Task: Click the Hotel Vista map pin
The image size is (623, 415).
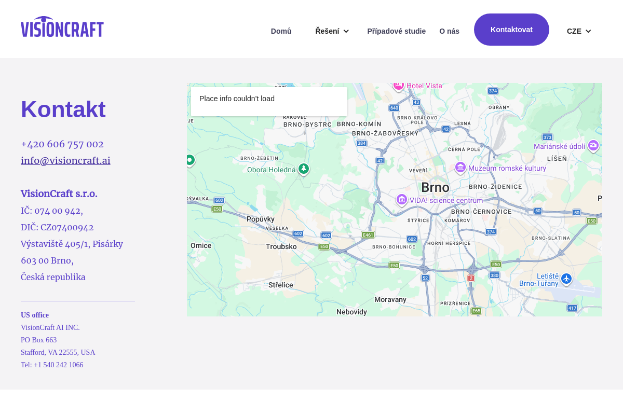Action: pyautogui.click(x=398, y=85)
